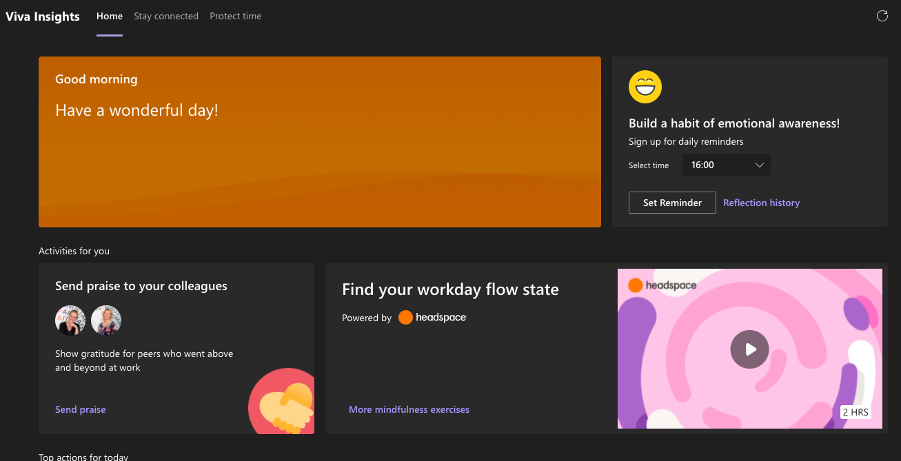
Task: Click the Send praise link
Action: pos(81,409)
